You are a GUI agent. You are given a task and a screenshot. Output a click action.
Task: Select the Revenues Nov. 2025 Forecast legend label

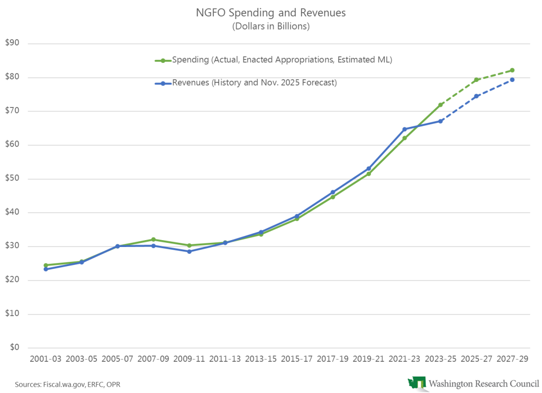coord(254,83)
